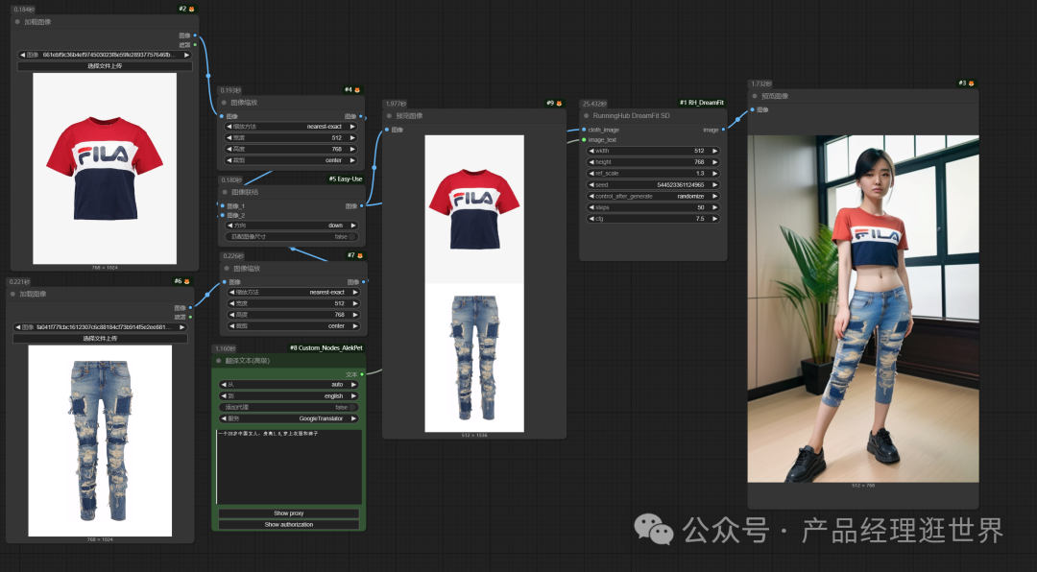Click the Show authorization button

289,524
